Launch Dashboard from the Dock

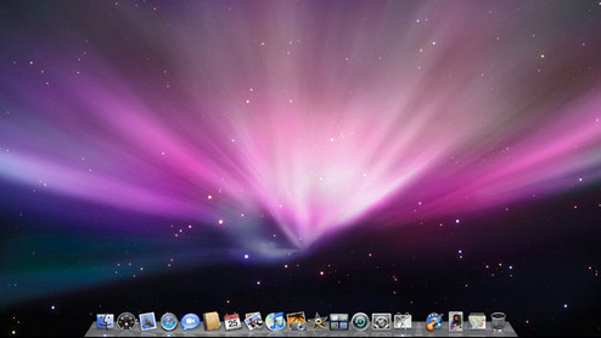tap(126, 321)
